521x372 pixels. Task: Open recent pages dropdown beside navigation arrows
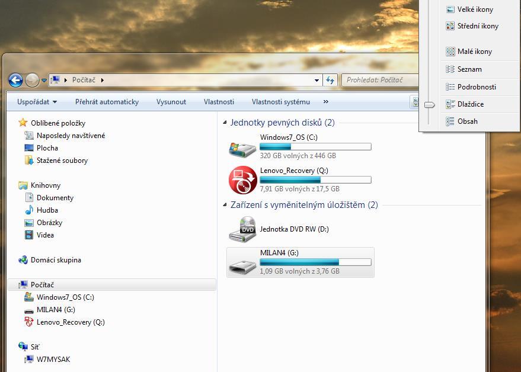[44, 81]
